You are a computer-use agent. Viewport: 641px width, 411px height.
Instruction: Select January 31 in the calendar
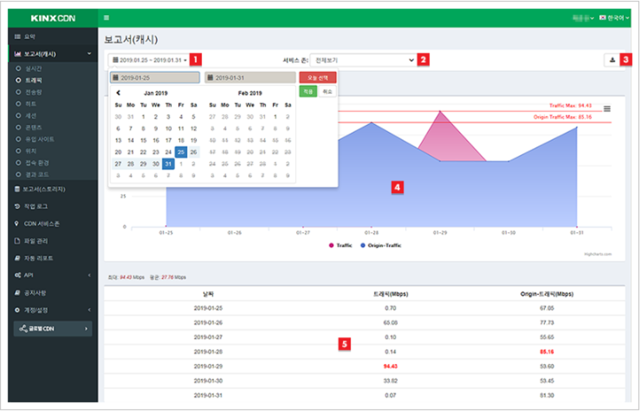click(x=167, y=164)
